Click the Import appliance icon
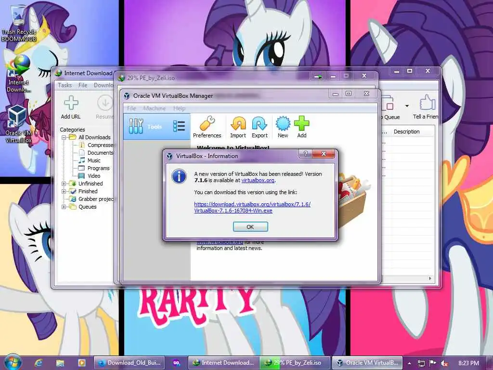 [238, 127]
